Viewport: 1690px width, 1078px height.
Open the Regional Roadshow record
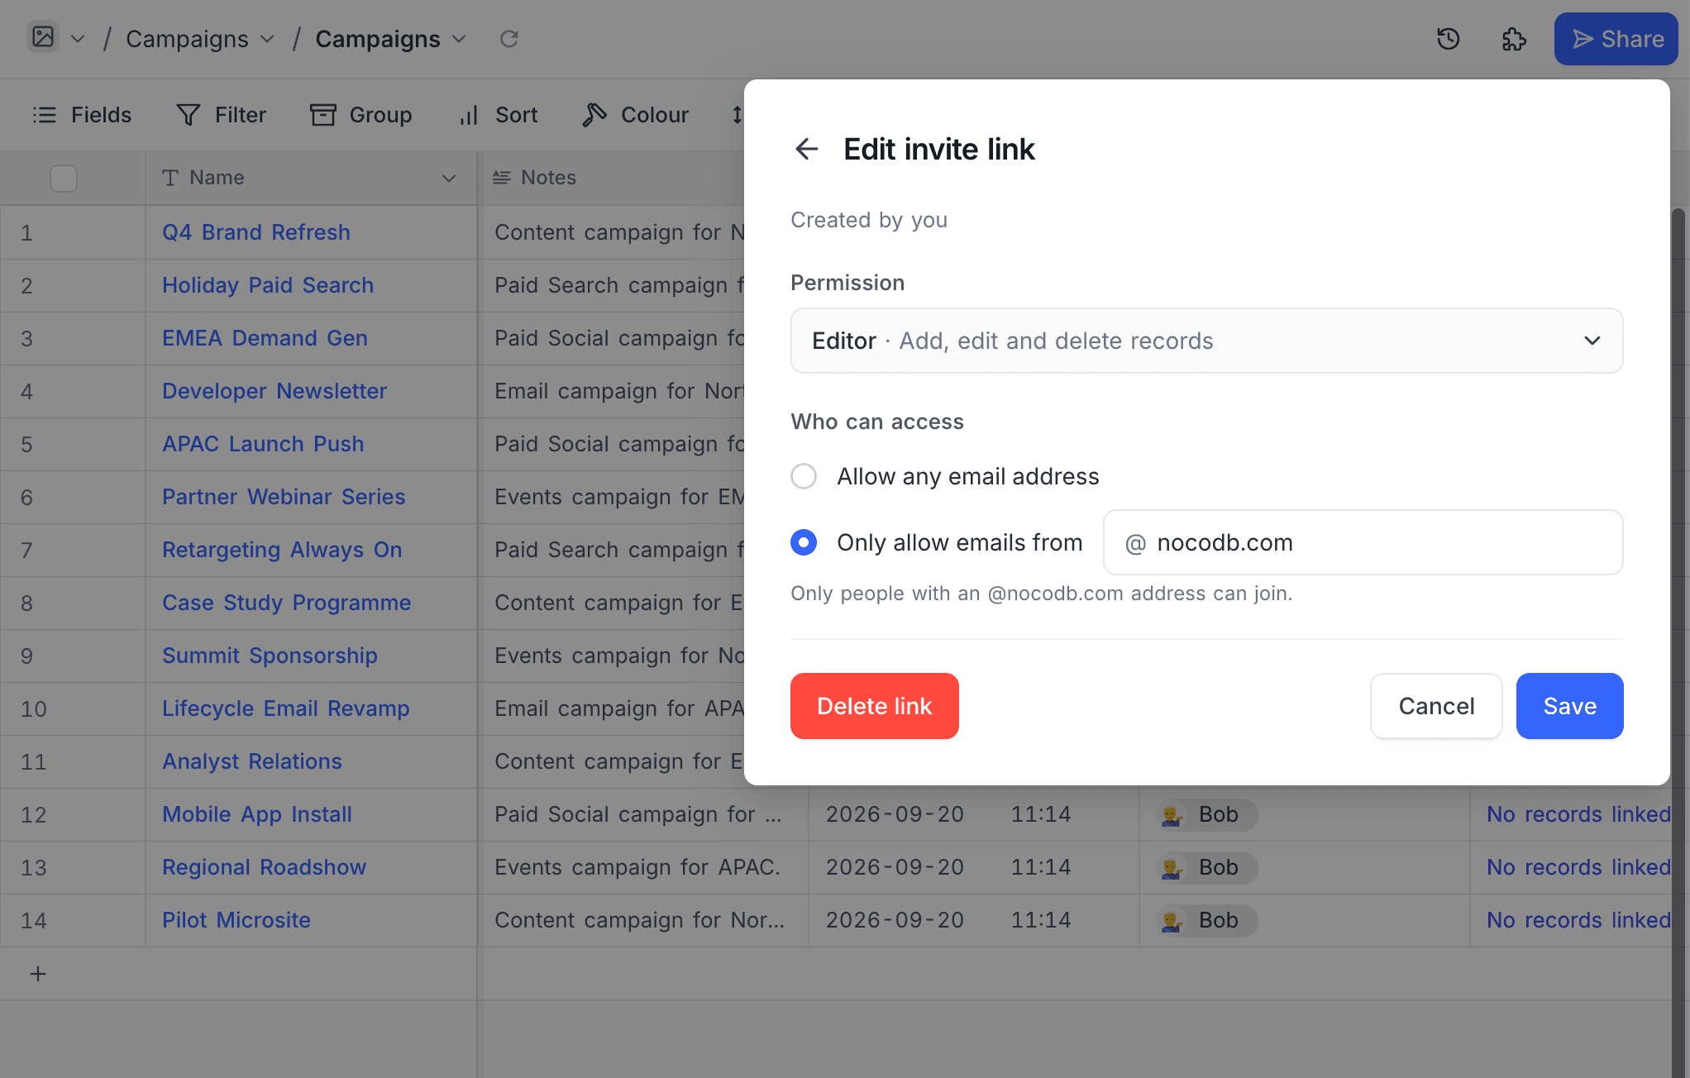(x=264, y=867)
